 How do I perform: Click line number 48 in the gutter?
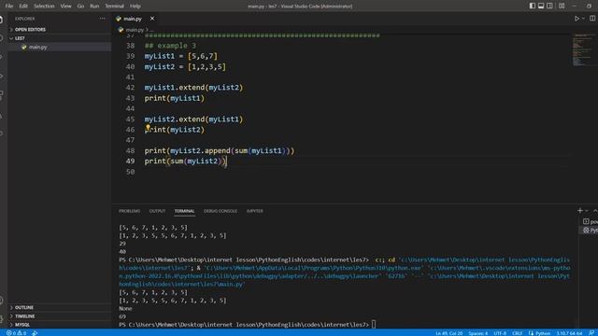[x=130, y=151]
